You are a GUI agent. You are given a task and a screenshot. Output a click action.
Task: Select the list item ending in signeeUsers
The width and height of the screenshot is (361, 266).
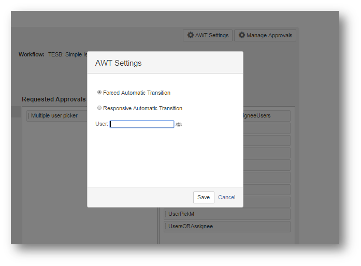point(257,115)
